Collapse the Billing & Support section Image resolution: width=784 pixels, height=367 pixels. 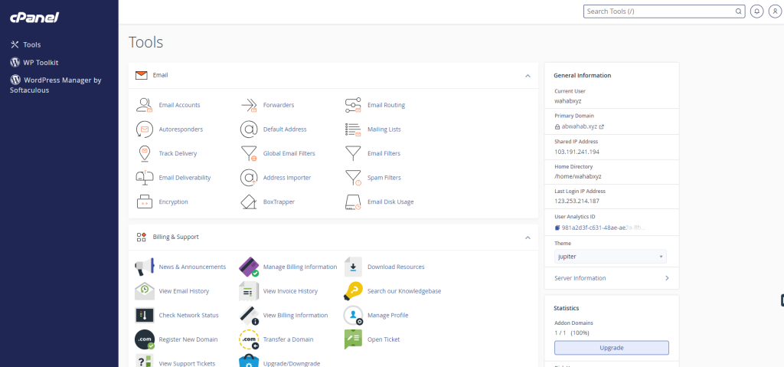tap(528, 238)
